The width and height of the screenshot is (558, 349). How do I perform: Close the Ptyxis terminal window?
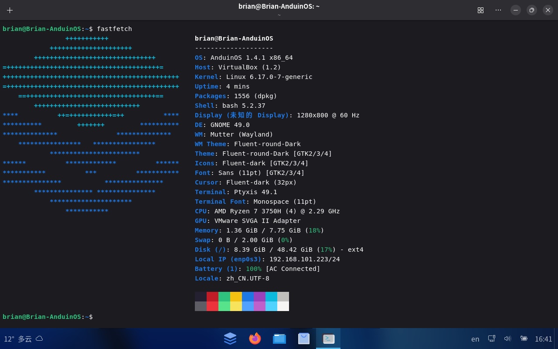[548, 10]
